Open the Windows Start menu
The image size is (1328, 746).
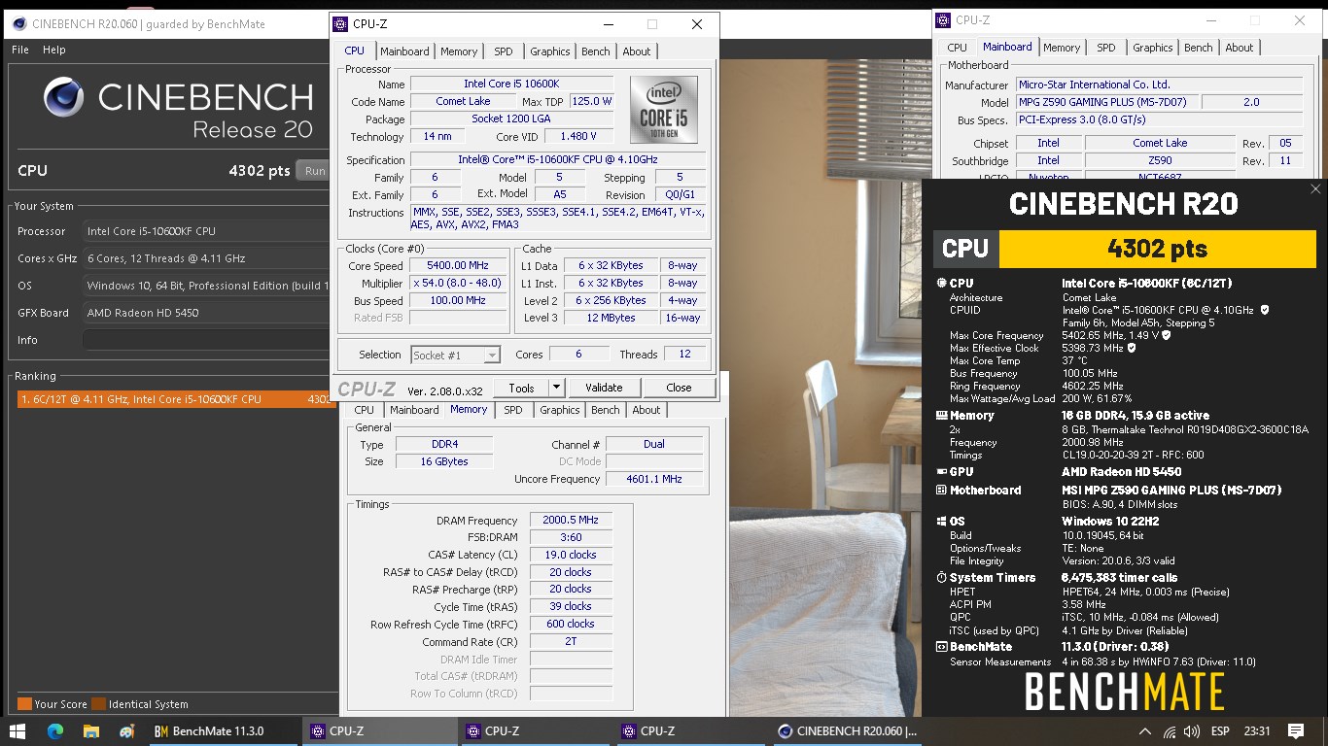[18, 730]
